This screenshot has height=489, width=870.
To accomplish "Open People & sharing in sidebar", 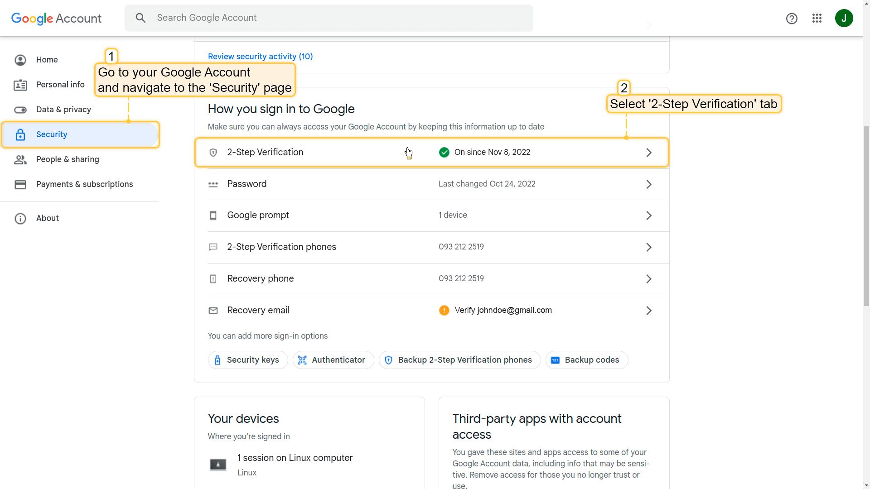I will (68, 159).
